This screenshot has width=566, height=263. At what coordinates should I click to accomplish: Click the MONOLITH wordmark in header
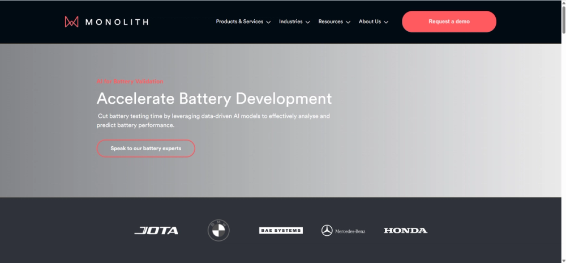coord(117,22)
